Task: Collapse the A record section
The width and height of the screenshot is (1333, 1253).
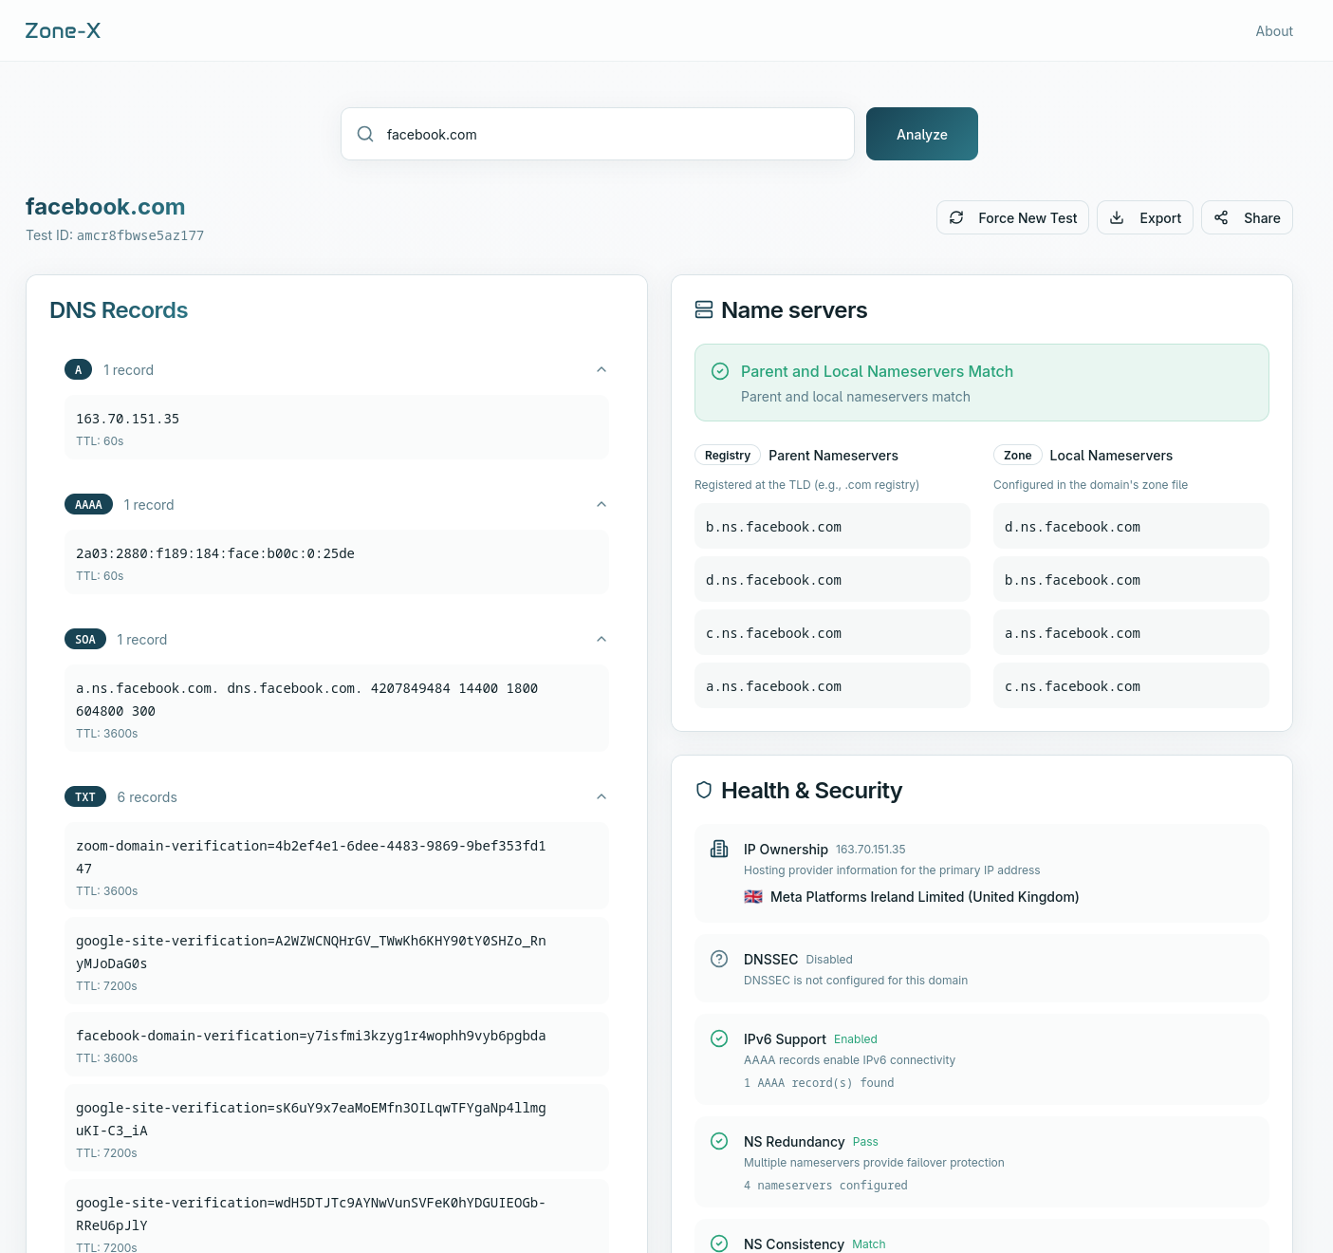Action: pyautogui.click(x=602, y=369)
